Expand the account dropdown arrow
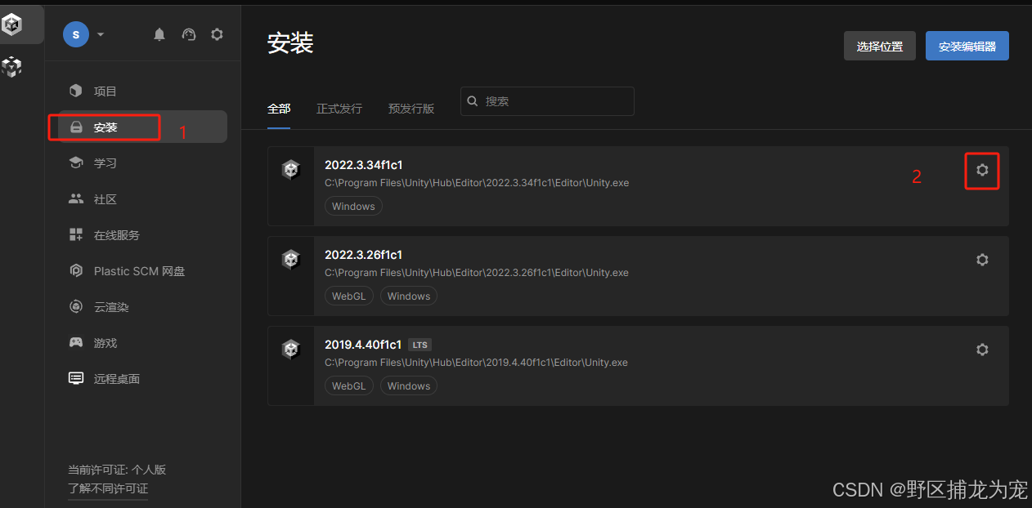1032x508 pixels. (x=101, y=34)
